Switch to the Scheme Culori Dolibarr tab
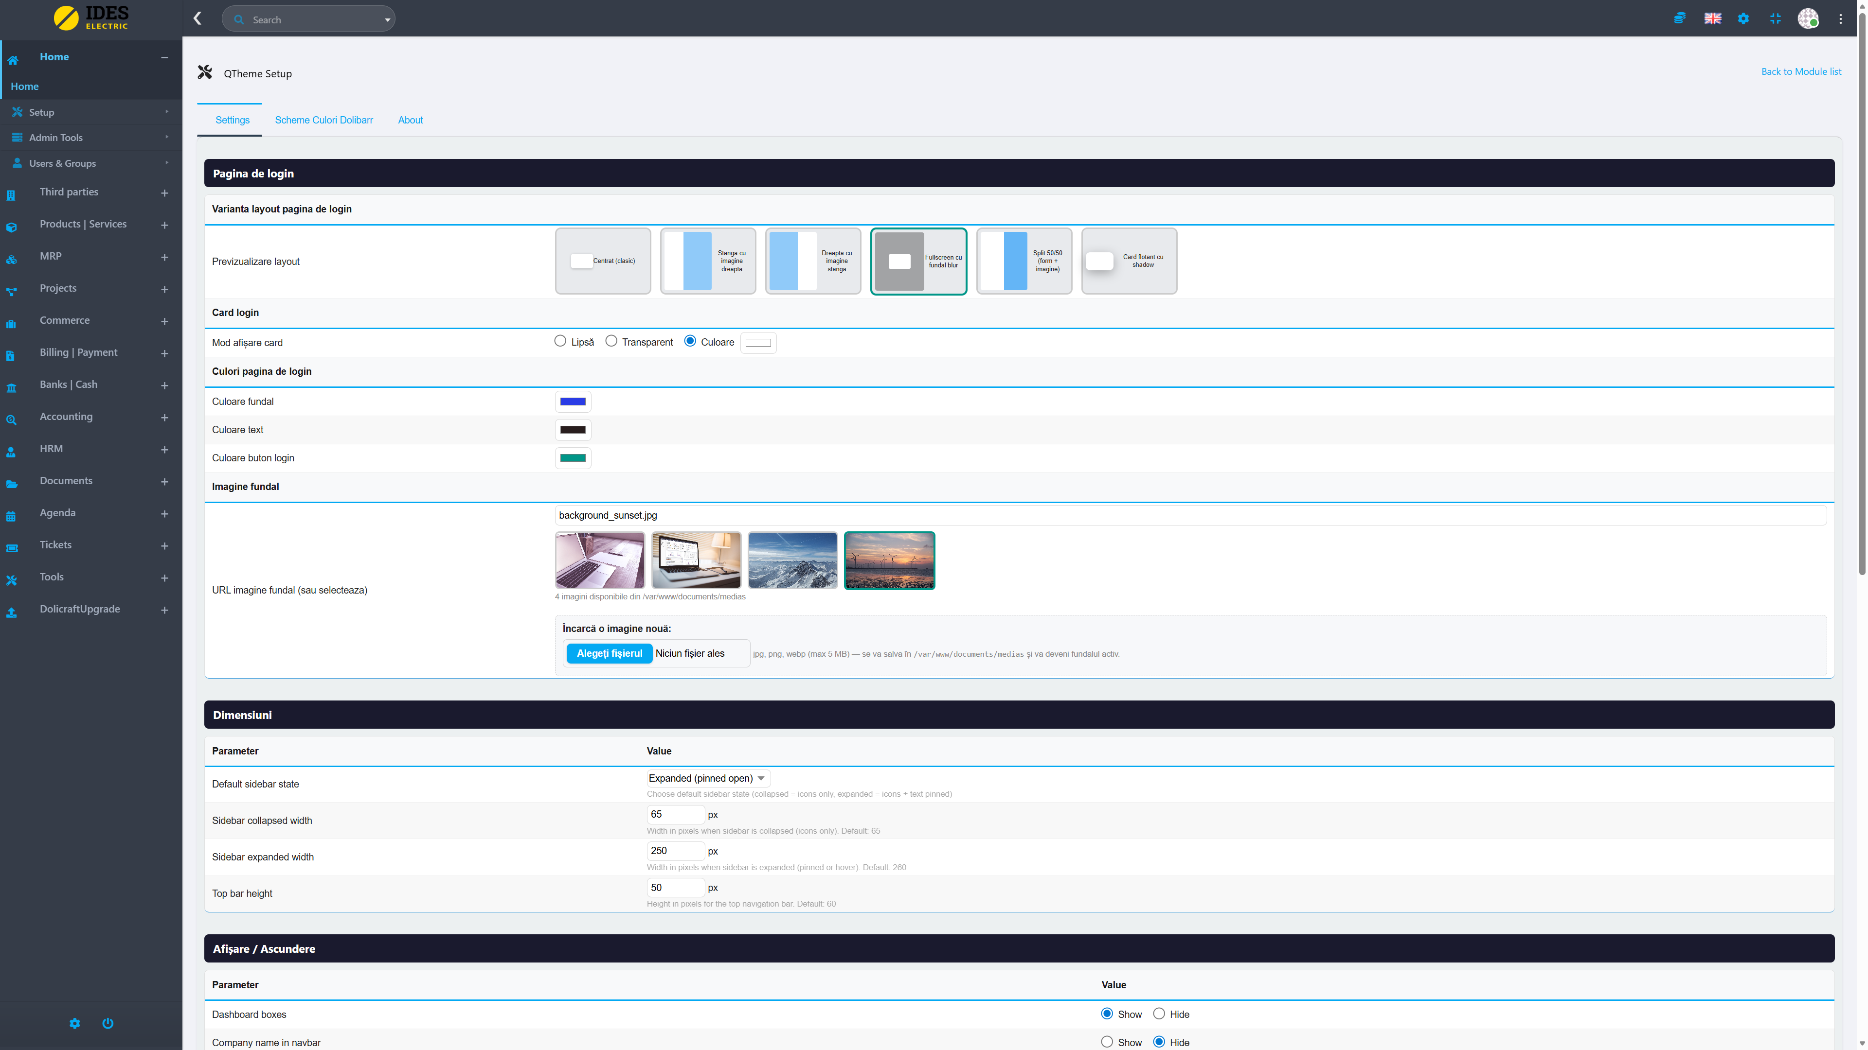 coord(323,120)
